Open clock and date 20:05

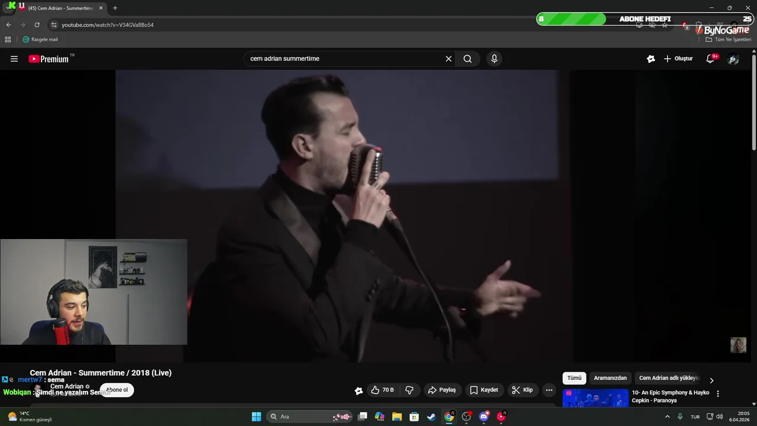pyautogui.click(x=739, y=417)
